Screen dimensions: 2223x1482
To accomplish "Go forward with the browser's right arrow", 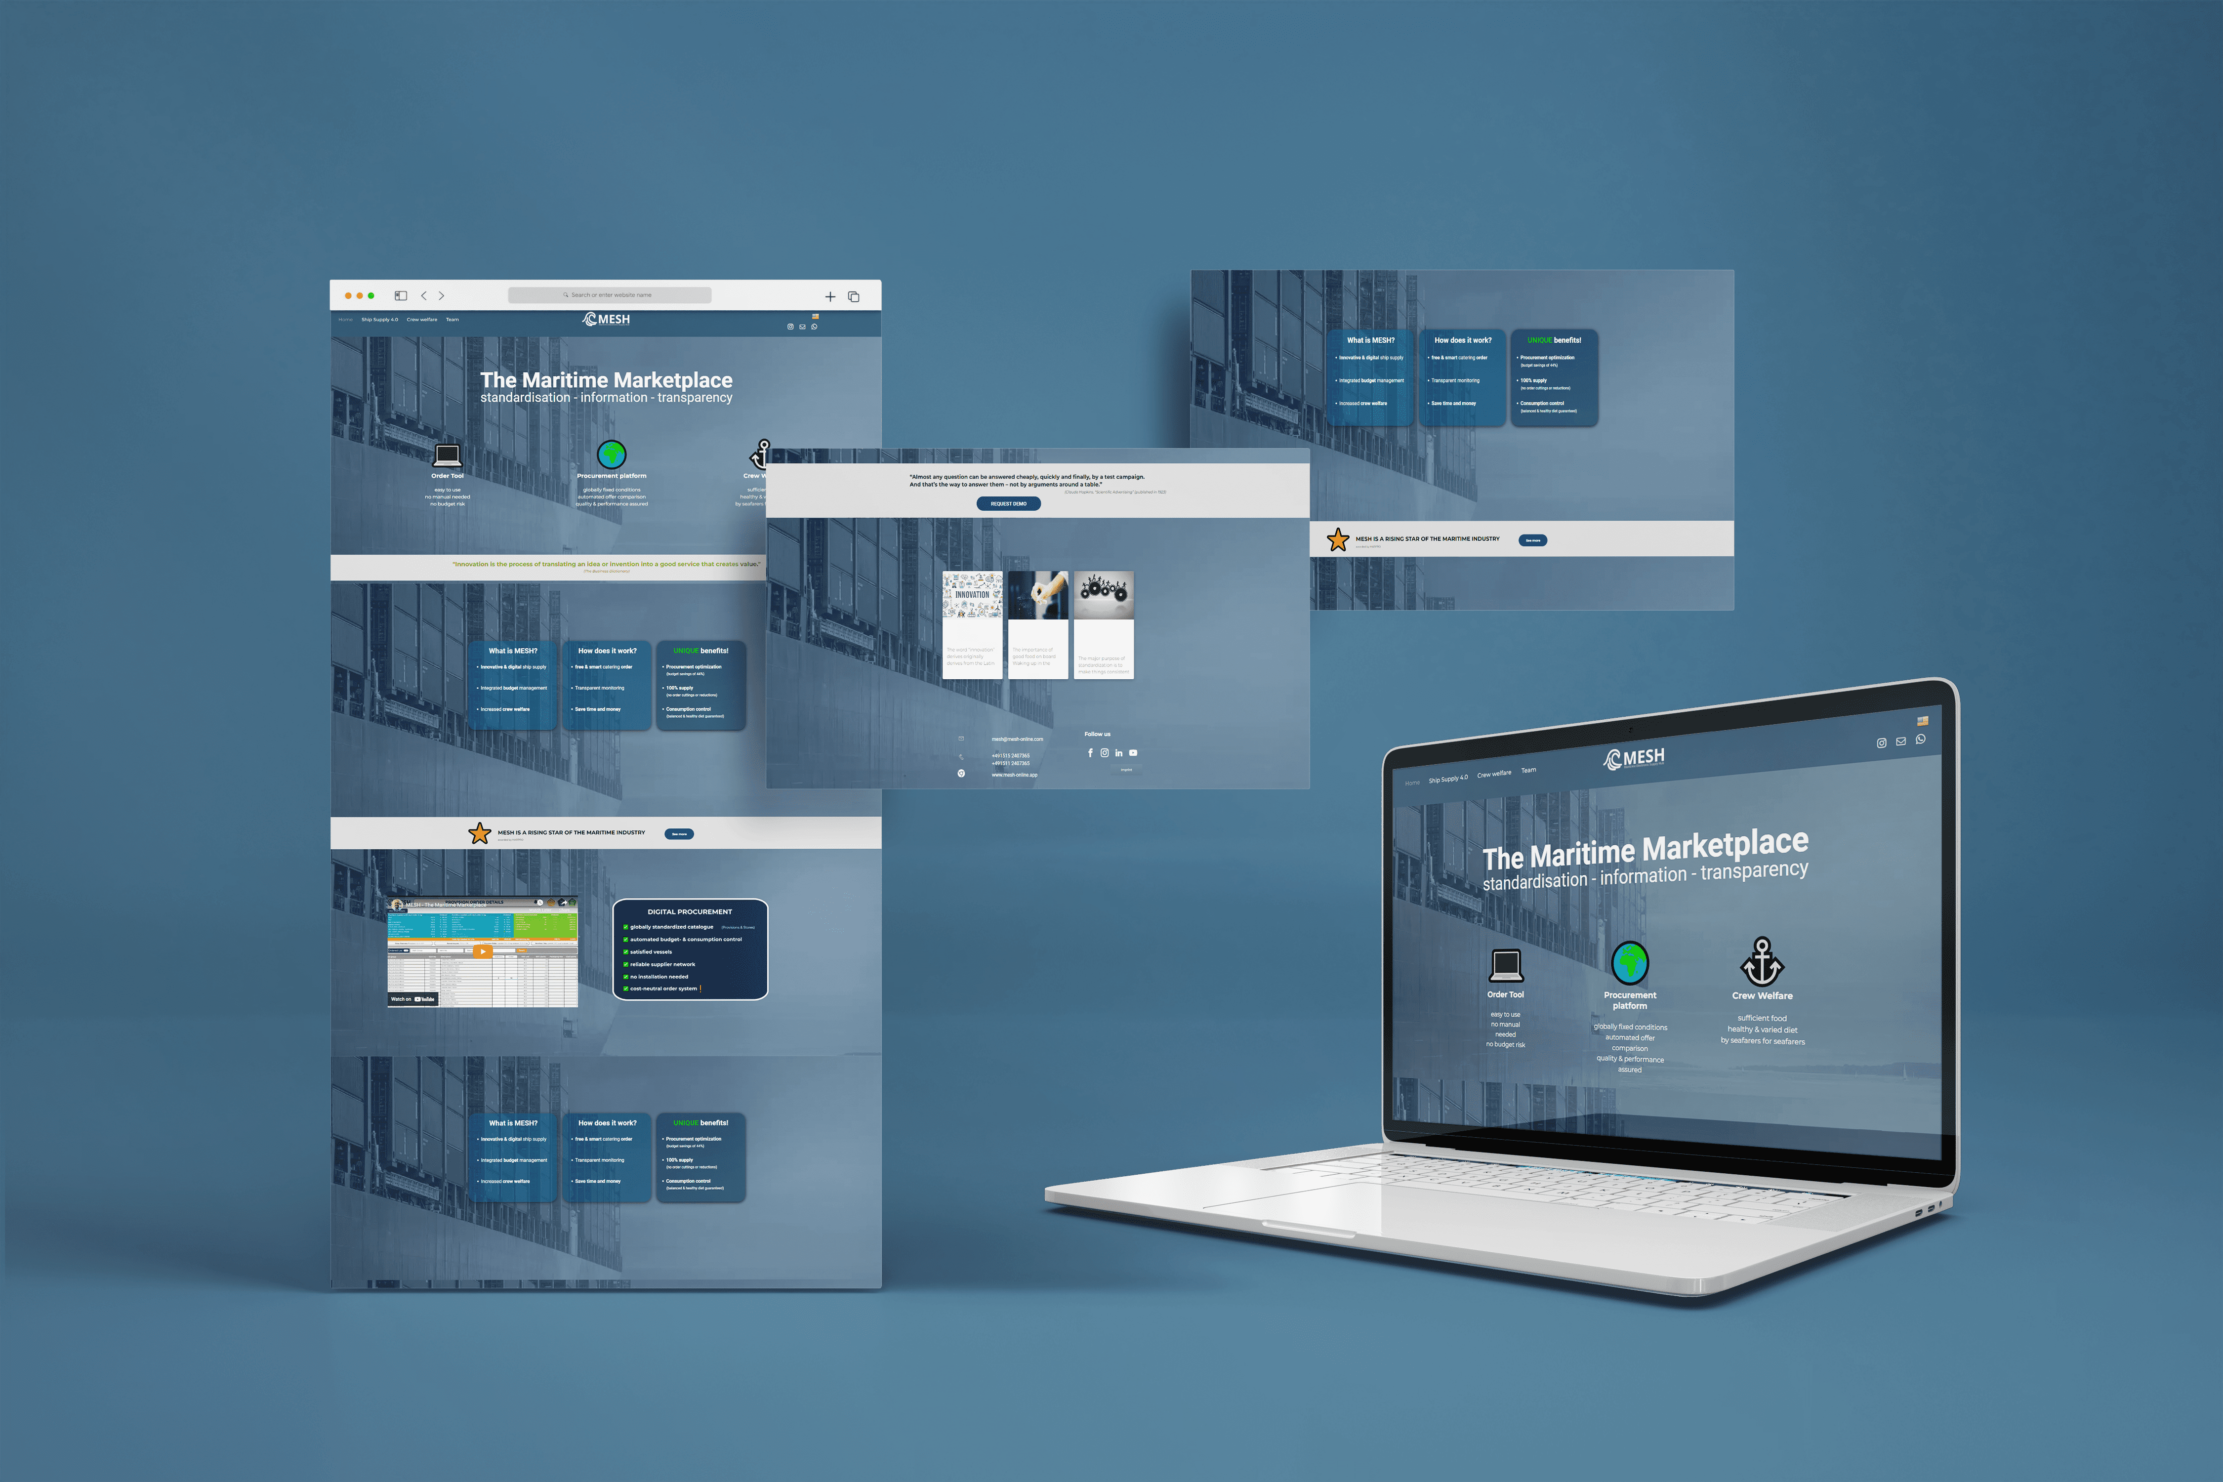I will [x=441, y=296].
